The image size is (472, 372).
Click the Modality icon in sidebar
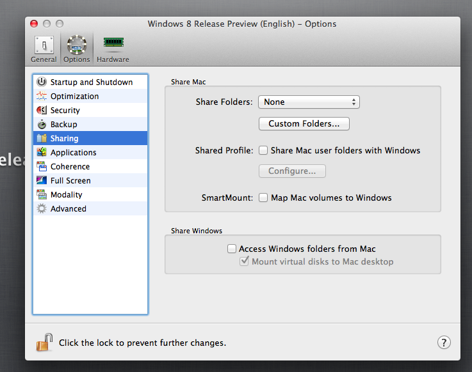tap(42, 194)
